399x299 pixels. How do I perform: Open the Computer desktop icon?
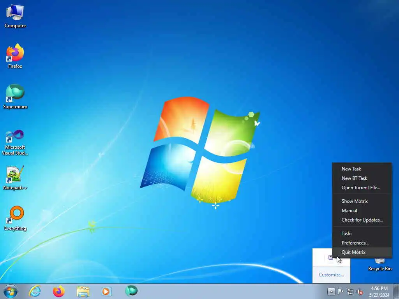click(15, 16)
